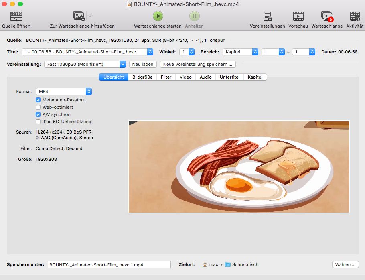Open the Untertitel tab
Screen dimensions: 365x280
tap(229, 77)
